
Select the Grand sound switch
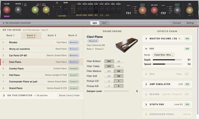tap(118, 9)
